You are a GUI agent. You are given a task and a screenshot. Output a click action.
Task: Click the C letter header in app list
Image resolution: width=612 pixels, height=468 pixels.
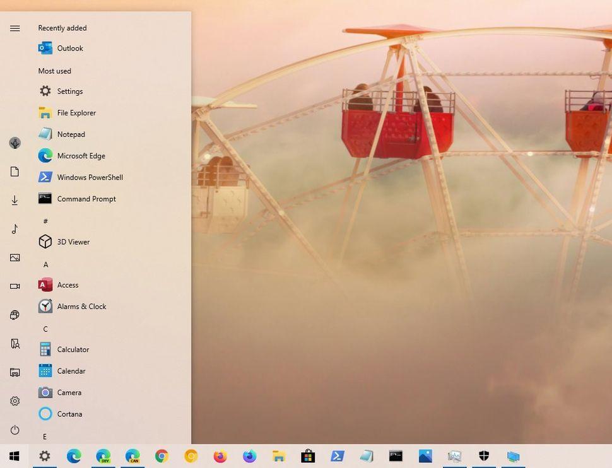click(45, 329)
